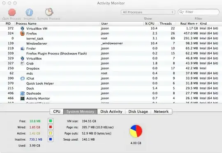The height and width of the screenshot is (153, 222).
Task: Open the Disk Activity tab
Action: [x=111, y=112]
